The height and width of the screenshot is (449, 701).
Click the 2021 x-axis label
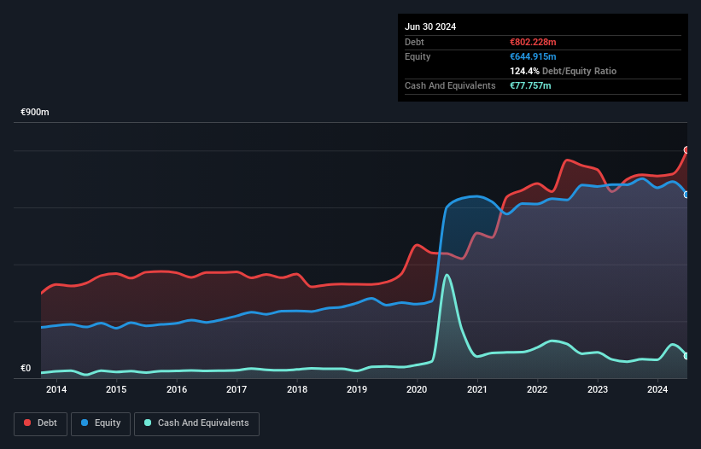pos(477,389)
